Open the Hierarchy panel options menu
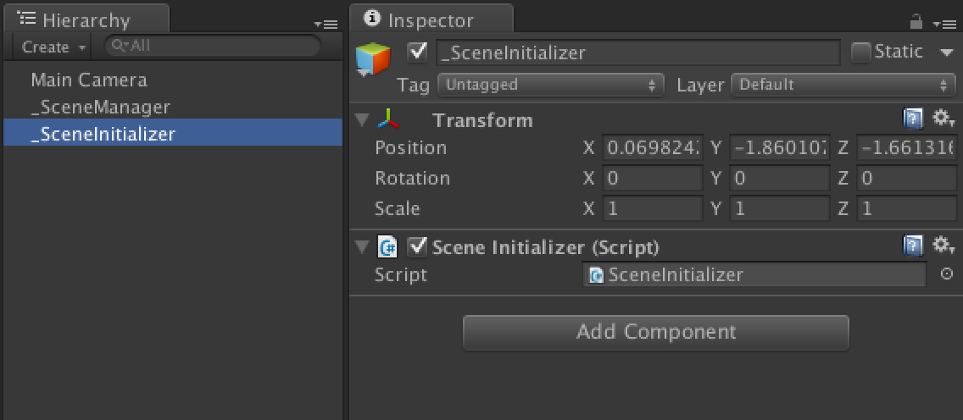This screenshot has width=963, height=420. 325,25
